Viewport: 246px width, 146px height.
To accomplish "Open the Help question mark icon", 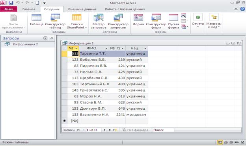I will [242, 9].
